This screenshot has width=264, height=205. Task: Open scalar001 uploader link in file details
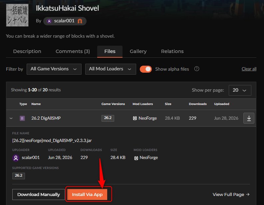(x=31, y=158)
